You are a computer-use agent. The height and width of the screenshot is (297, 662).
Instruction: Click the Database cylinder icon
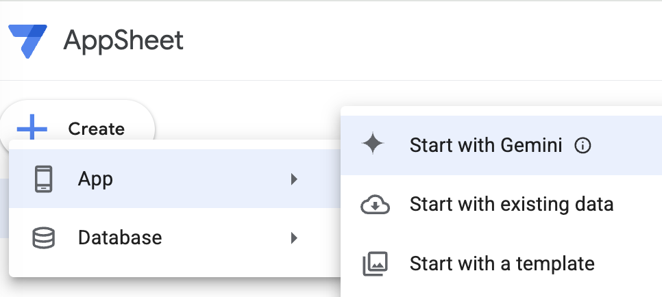coord(43,237)
